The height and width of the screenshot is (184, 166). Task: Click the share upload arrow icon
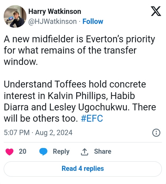point(85,152)
